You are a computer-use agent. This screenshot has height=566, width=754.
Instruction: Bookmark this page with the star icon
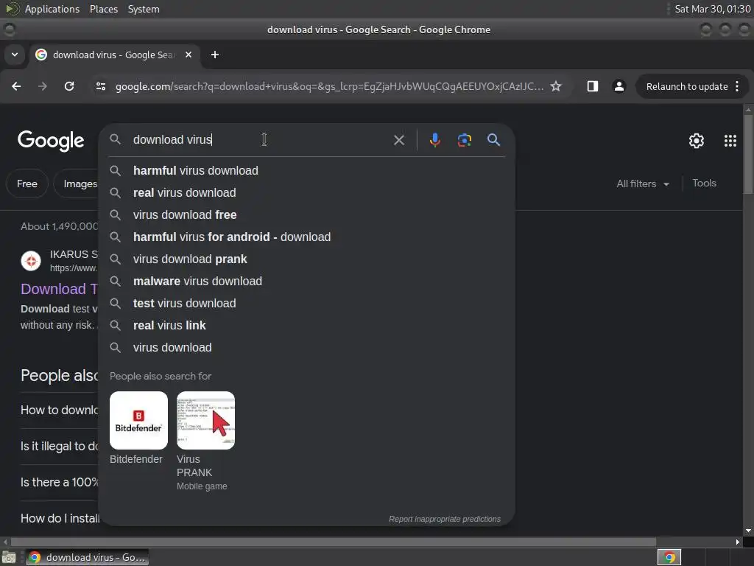point(556,86)
